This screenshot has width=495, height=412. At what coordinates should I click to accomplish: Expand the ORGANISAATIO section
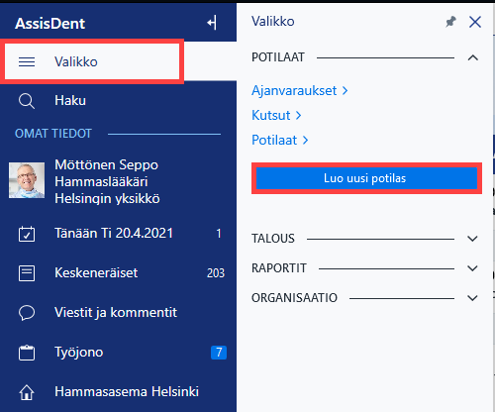click(x=473, y=298)
